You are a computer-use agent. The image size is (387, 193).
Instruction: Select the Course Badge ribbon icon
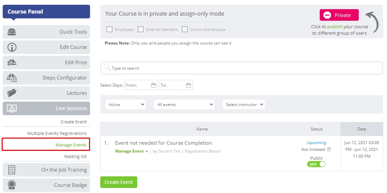coord(12,185)
